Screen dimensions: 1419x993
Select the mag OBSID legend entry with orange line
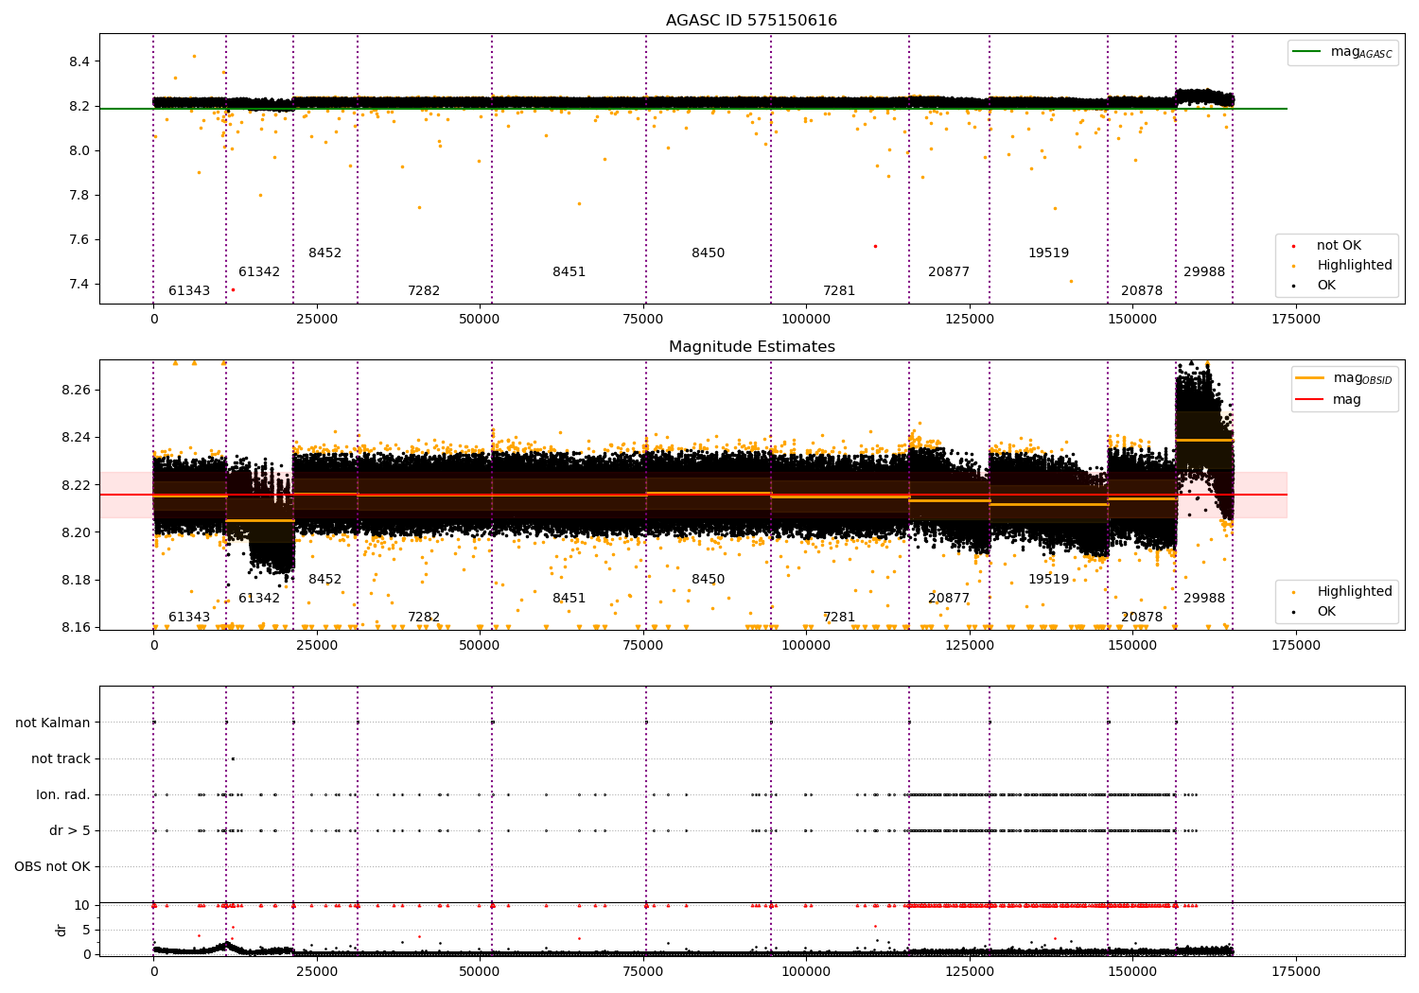pyautogui.click(x=1344, y=378)
